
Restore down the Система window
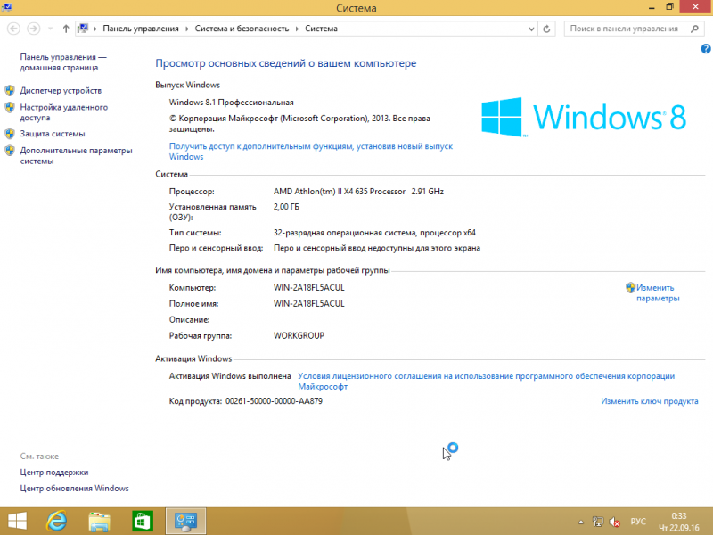(670, 7)
